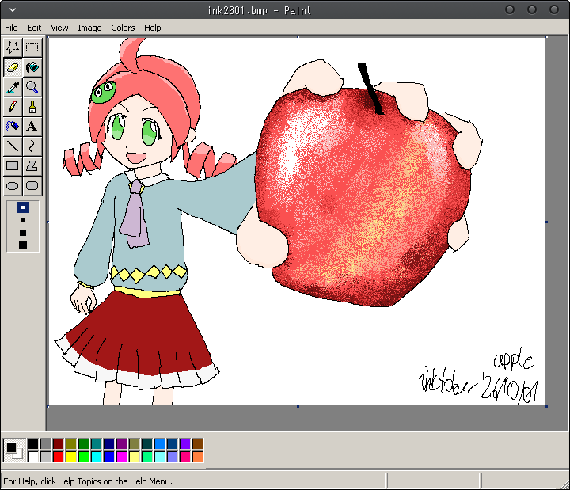Click the canvas bottom-right corner resize handle
Screen dimensions: 570x490
tap(546, 406)
